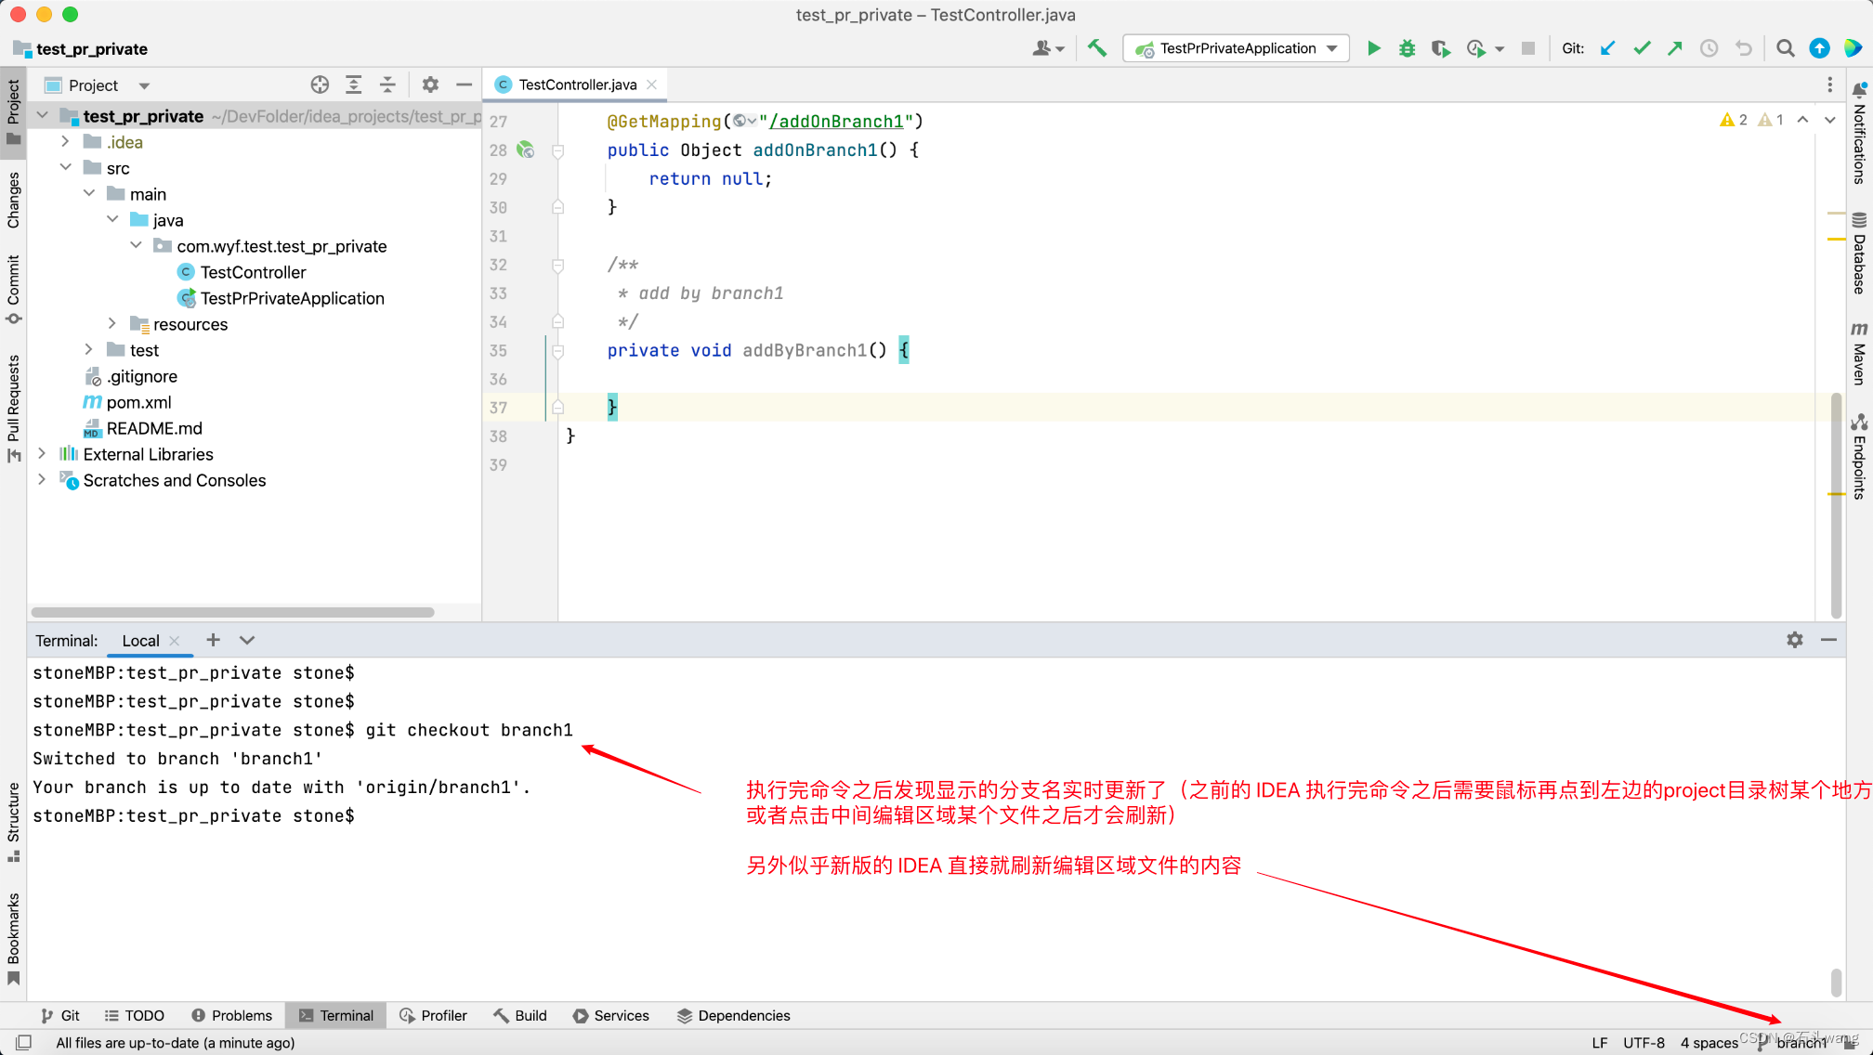The width and height of the screenshot is (1873, 1055).
Task: Click the Project panel horizontal scrollbar
Action: pos(233,612)
